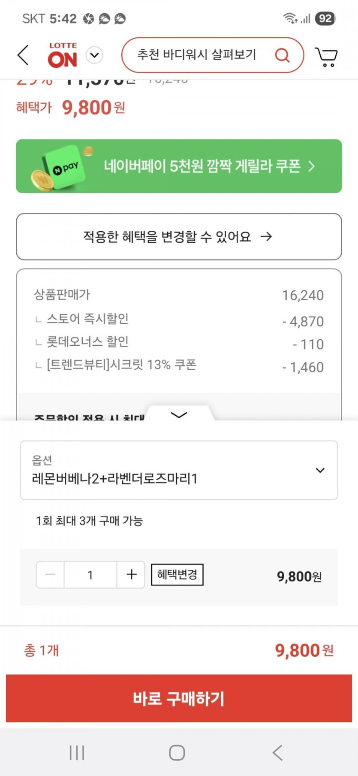Tap the 혜택변경 button
Image resolution: width=358 pixels, height=776 pixels.
coord(177,574)
